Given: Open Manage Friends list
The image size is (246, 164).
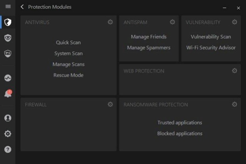Looking at the screenshot, I should (x=149, y=37).
